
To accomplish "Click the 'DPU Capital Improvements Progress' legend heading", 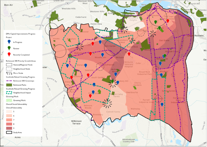I will 21,34.
